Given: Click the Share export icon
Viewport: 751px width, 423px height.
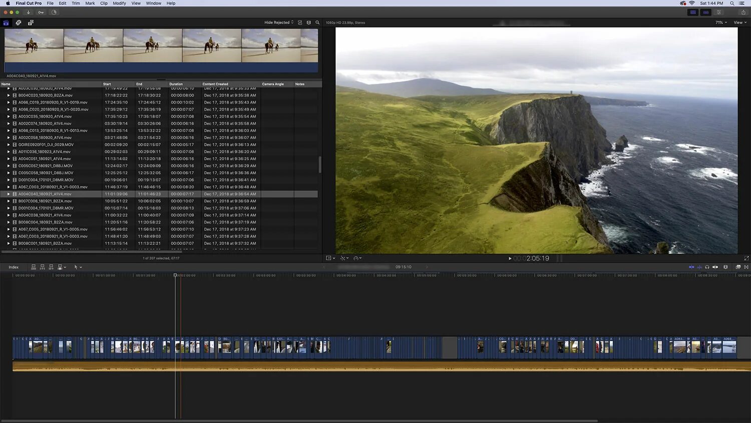Looking at the screenshot, I should 743,12.
